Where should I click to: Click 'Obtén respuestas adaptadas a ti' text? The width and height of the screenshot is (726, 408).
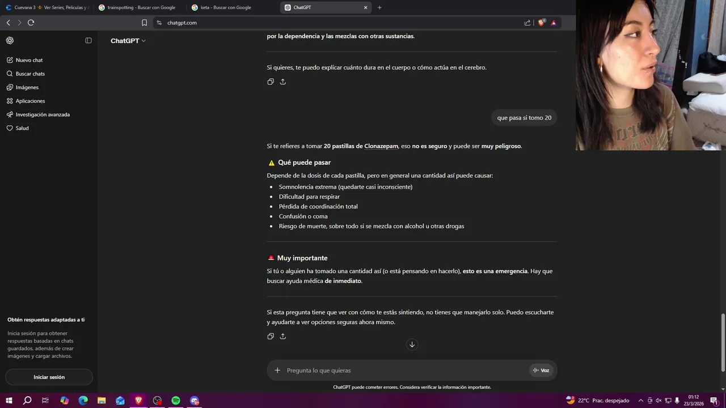[46, 320]
